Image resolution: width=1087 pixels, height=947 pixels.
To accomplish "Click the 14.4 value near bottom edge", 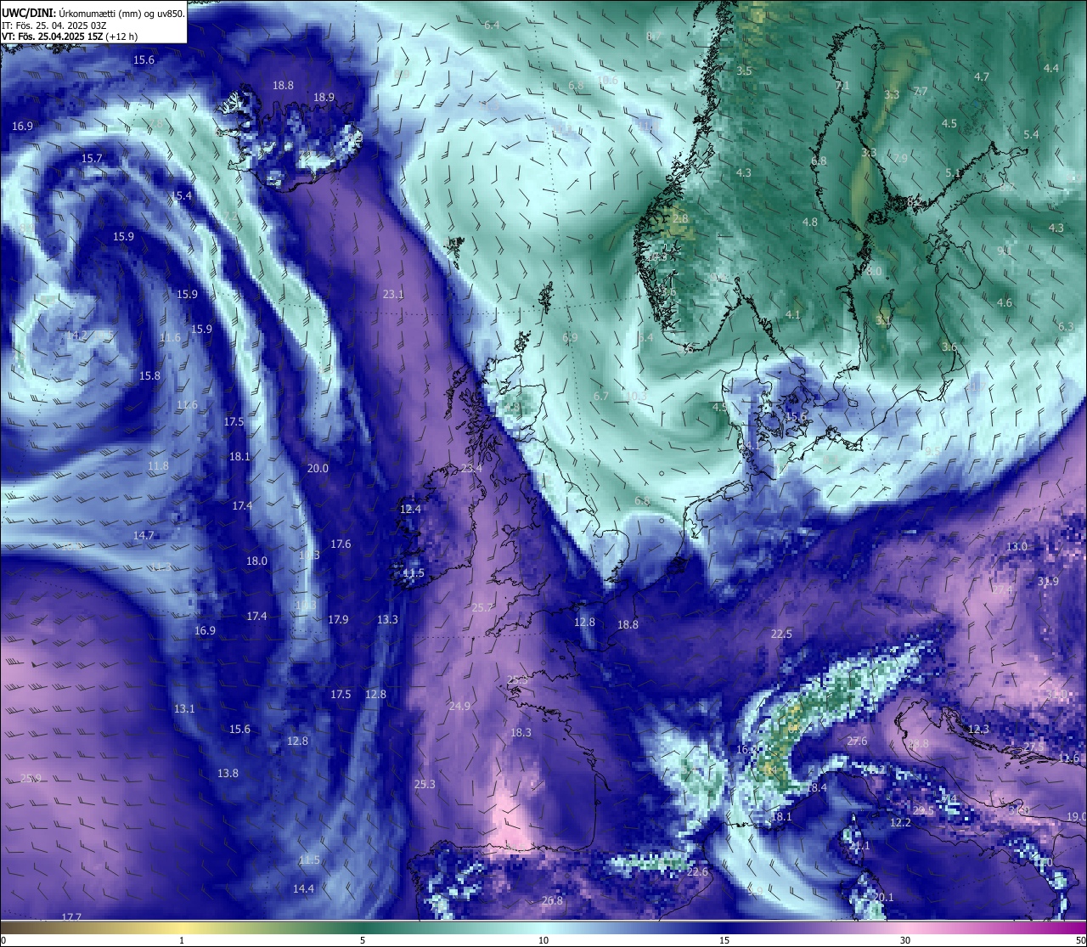I will click(x=303, y=889).
